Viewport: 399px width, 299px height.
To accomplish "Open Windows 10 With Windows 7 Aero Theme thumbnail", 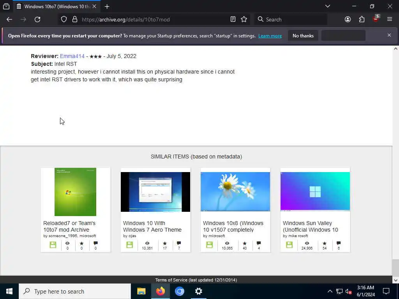I will (x=155, y=192).
